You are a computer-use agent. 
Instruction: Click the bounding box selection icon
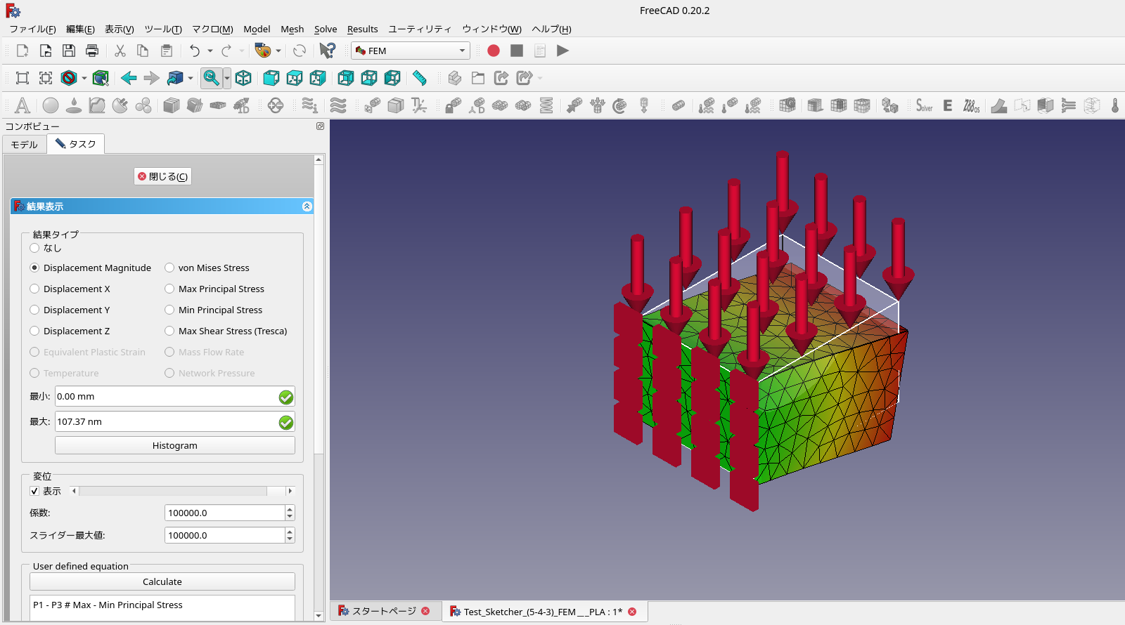tap(101, 78)
